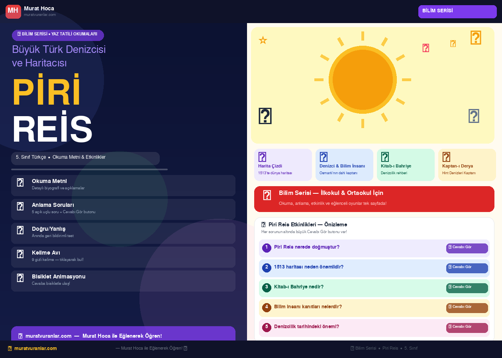
Task: Click the orange star icon
Action: coord(263,40)
